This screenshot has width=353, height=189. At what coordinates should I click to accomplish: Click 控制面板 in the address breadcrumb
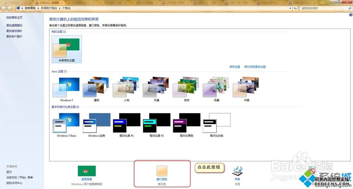point(30,8)
